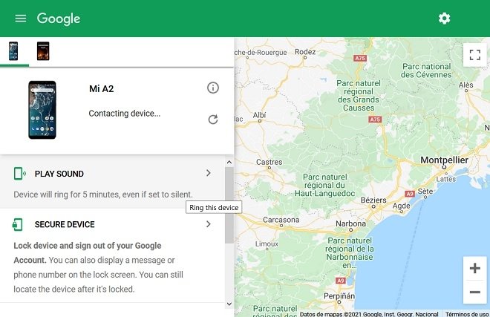This screenshot has height=317, width=490.
Task: Click Rodez label on the map
Action: (305, 51)
